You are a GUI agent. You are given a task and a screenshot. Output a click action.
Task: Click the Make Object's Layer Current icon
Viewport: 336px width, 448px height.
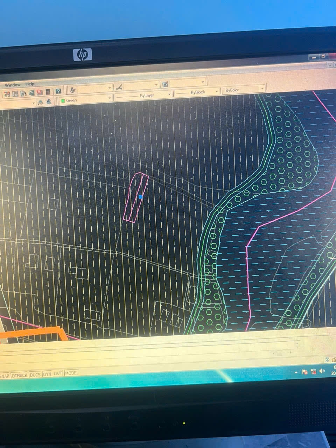pos(40,102)
